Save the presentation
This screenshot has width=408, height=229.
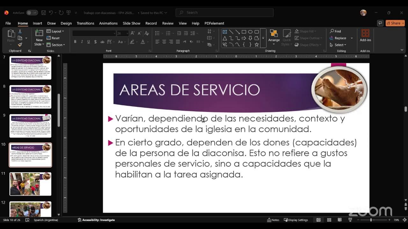coord(43,13)
